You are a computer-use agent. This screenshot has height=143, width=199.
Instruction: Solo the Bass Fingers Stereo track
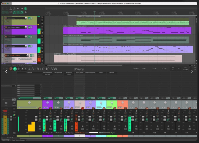42,30
